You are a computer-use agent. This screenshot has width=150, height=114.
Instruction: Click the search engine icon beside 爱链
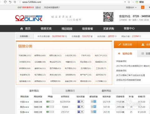tap(137, 2)
